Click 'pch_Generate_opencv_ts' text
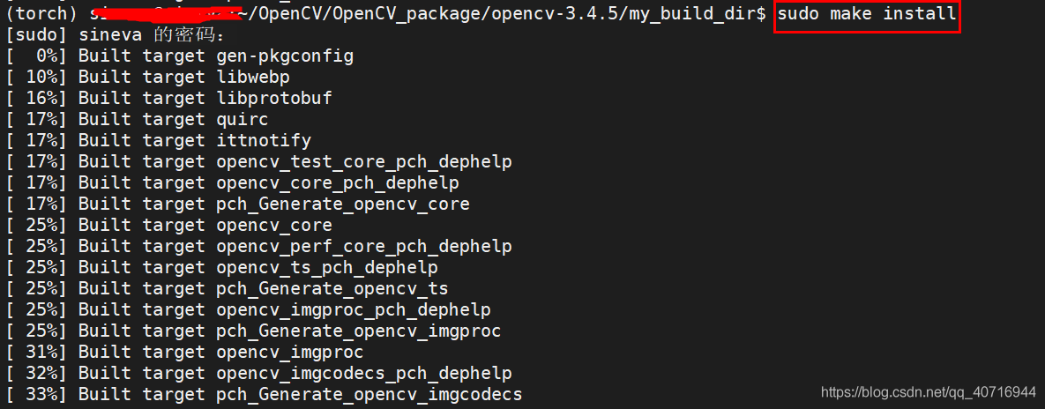 pyautogui.click(x=332, y=288)
